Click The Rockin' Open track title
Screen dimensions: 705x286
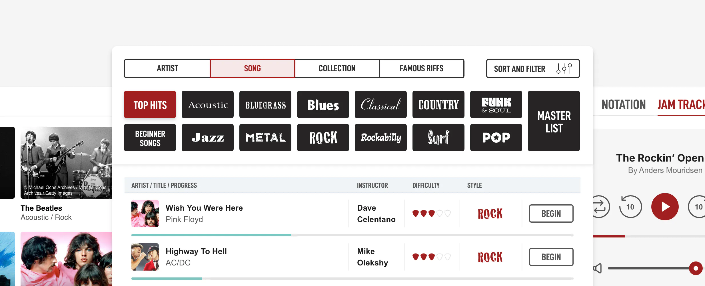pyautogui.click(x=660, y=158)
